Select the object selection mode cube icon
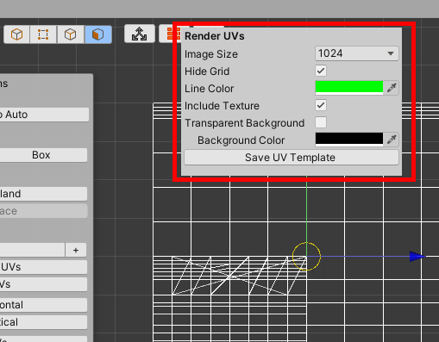Image resolution: width=439 pixels, height=342 pixels. 16,34
